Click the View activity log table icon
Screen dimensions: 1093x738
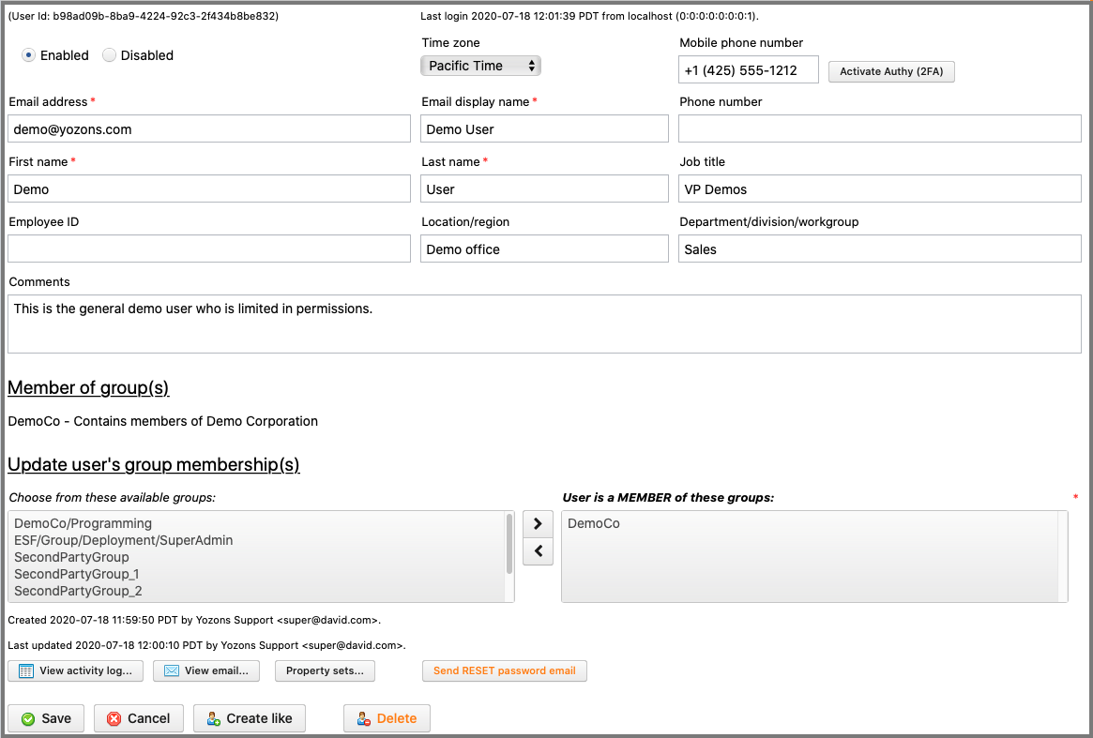[x=25, y=671]
